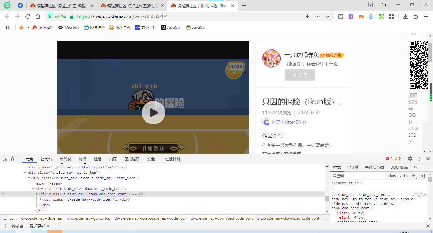Switch to the 性能评测 DevTools tab
Viewport: 433px width, 233px height.
[173, 159]
